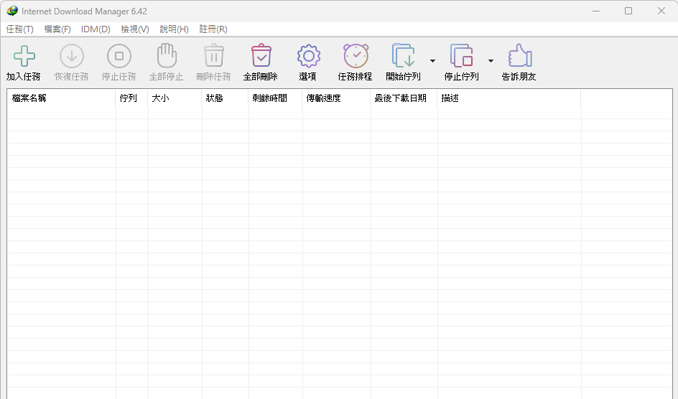The image size is (678, 399).
Task: Open the 註冊(R) registration menu
Action: pyautogui.click(x=213, y=29)
